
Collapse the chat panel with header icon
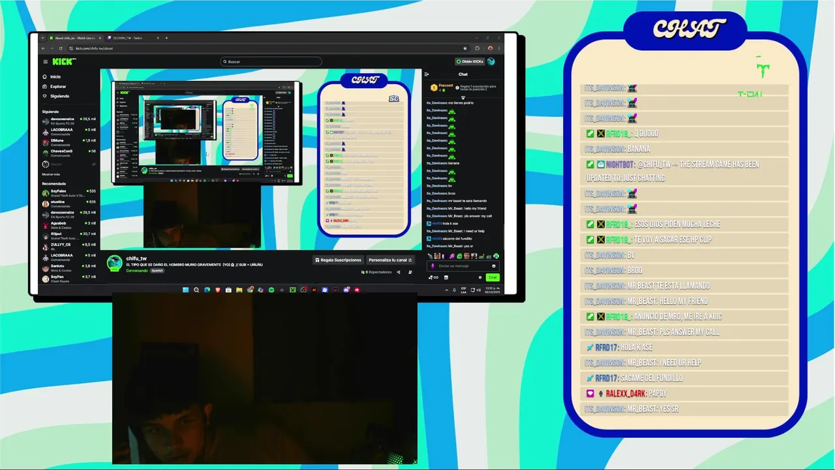point(427,74)
